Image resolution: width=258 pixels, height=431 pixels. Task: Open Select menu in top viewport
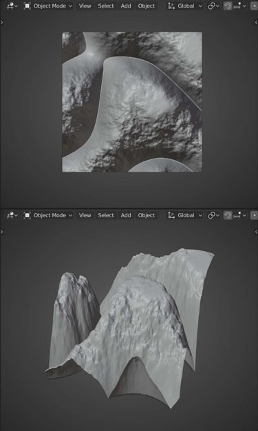tap(106, 6)
